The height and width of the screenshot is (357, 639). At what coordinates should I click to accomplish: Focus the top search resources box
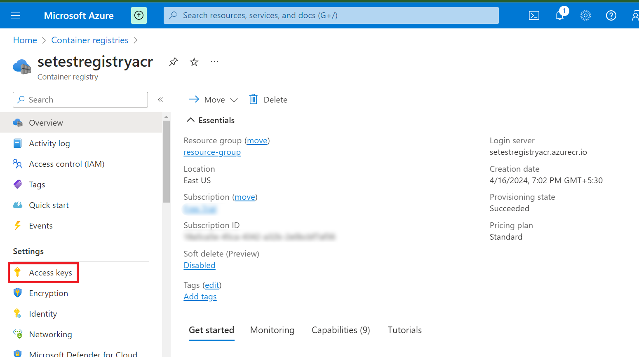tap(331, 16)
